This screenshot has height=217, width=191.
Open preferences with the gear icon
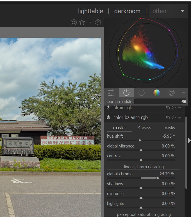tap(98, 22)
